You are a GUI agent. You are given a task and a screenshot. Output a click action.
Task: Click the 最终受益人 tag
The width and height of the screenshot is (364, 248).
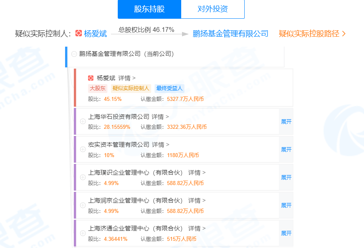169,89
